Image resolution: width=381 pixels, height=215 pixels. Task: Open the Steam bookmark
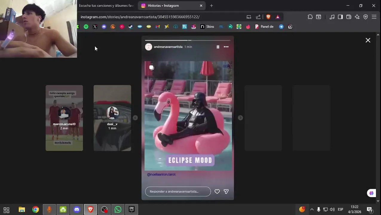[131, 27]
